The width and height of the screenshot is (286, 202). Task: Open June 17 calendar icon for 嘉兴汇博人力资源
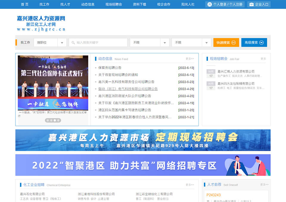pyautogui.click(x=211, y=74)
